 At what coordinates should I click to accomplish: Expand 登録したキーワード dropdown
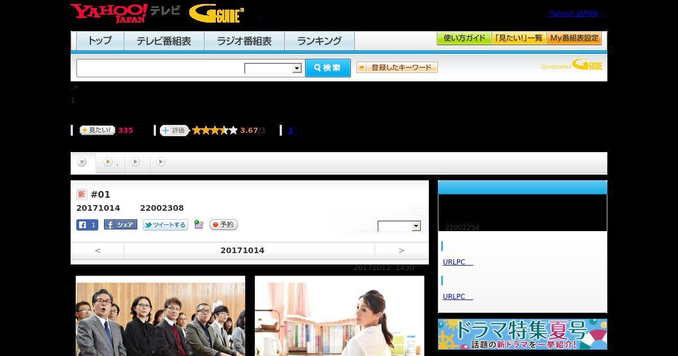pyautogui.click(x=397, y=68)
